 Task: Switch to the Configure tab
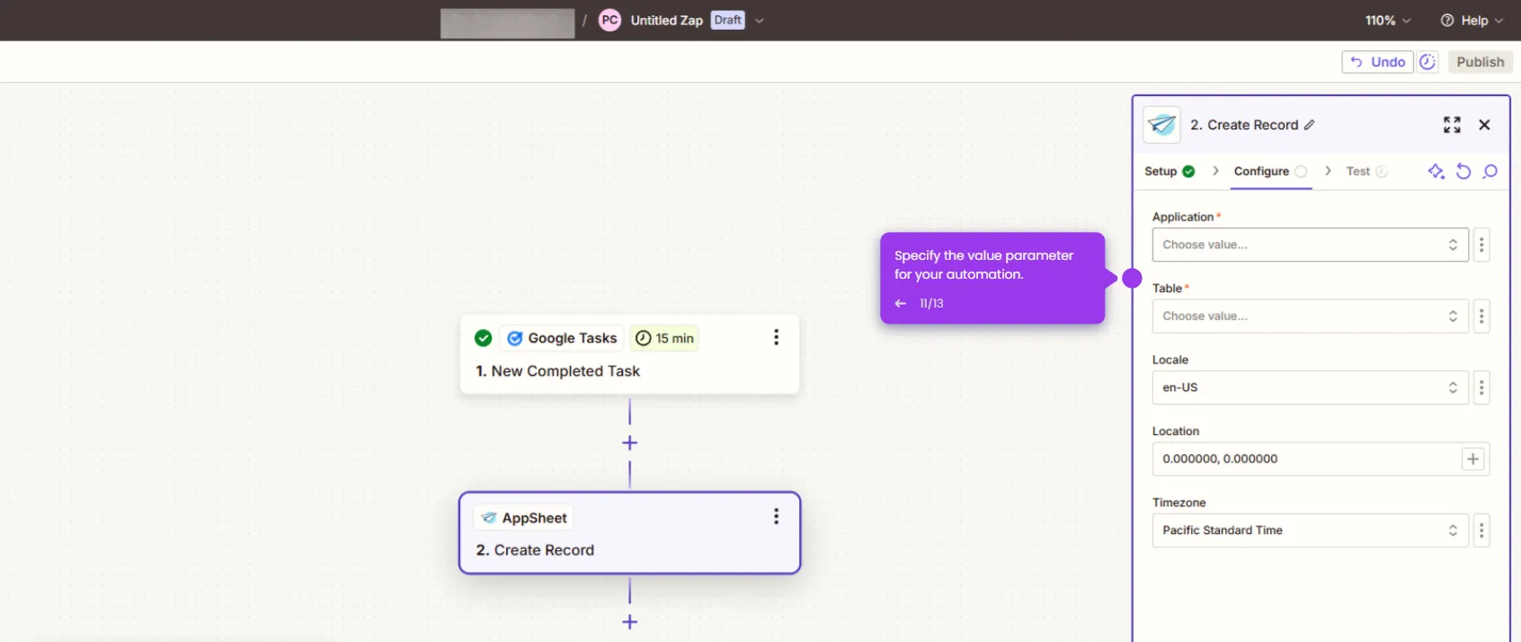coord(1270,171)
